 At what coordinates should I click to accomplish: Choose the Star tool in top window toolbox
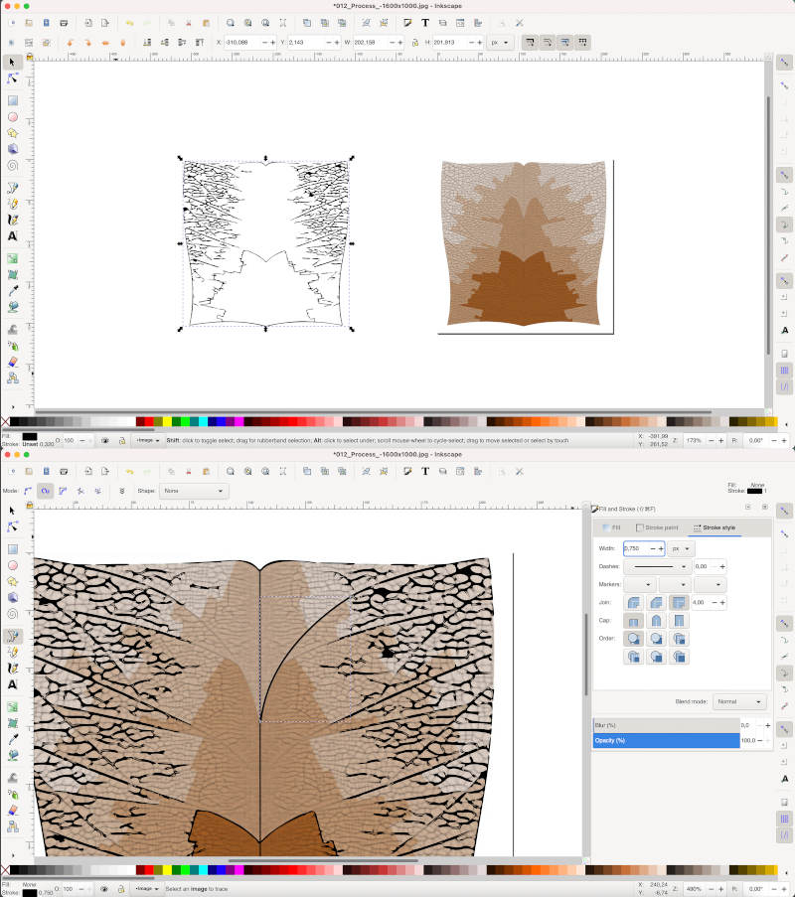(12, 133)
